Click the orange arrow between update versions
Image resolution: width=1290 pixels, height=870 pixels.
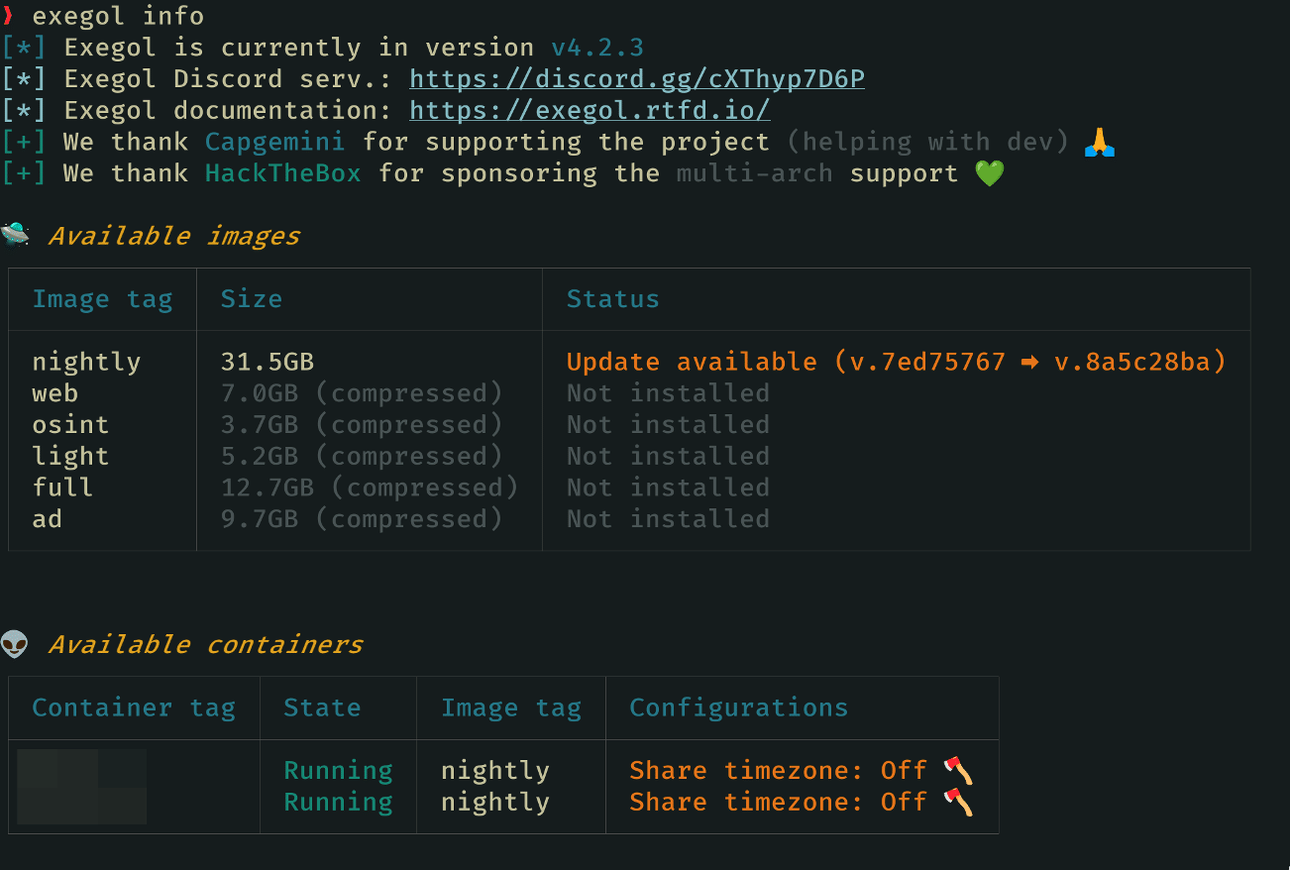tap(1029, 363)
